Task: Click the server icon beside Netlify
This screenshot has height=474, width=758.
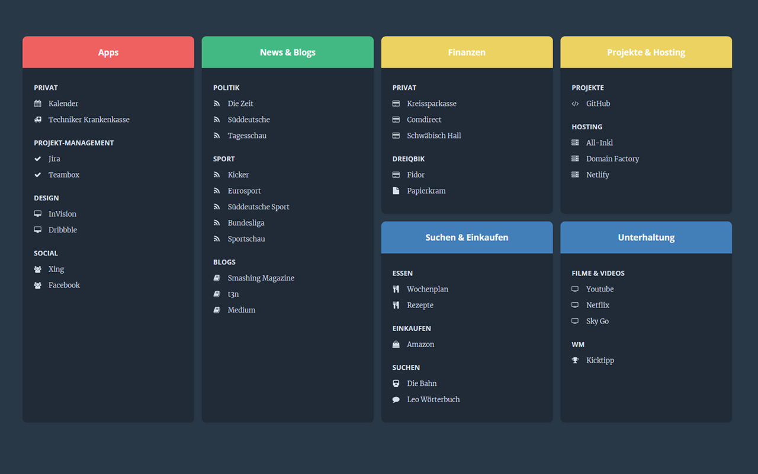Action: pos(575,175)
